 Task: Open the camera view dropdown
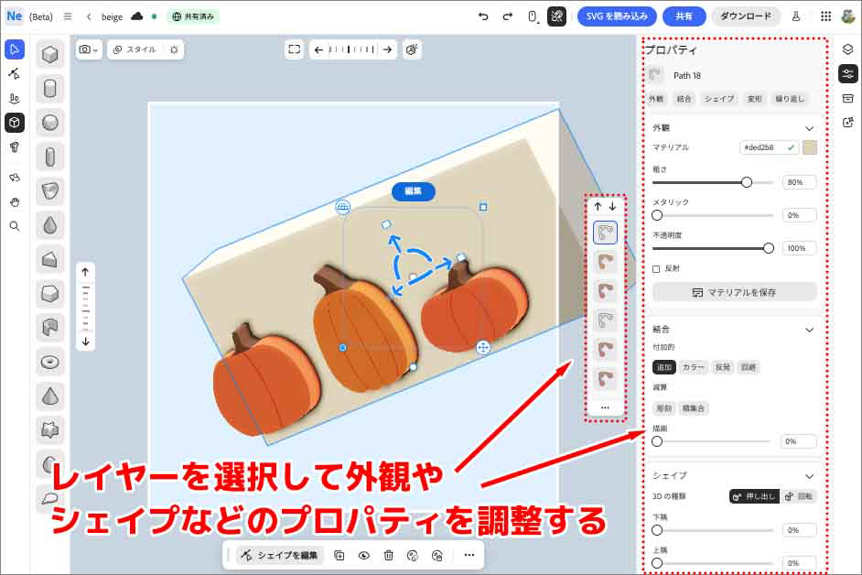88,49
